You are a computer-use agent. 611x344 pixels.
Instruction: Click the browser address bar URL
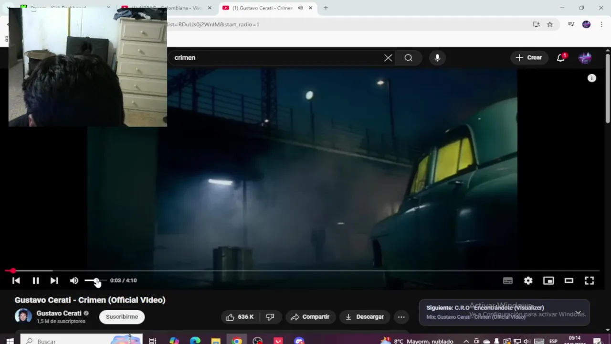[213, 24]
